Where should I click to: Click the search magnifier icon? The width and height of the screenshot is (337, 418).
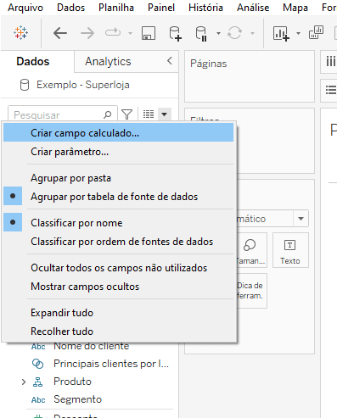[x=108, y=114]
